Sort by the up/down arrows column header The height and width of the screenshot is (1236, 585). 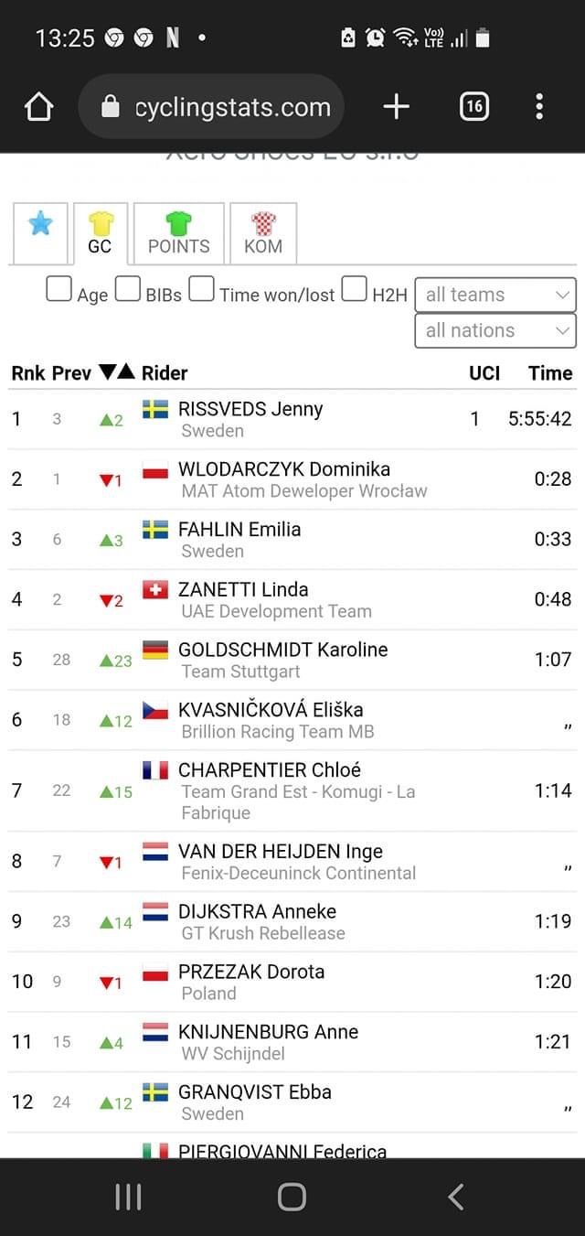tap(117, 372)
